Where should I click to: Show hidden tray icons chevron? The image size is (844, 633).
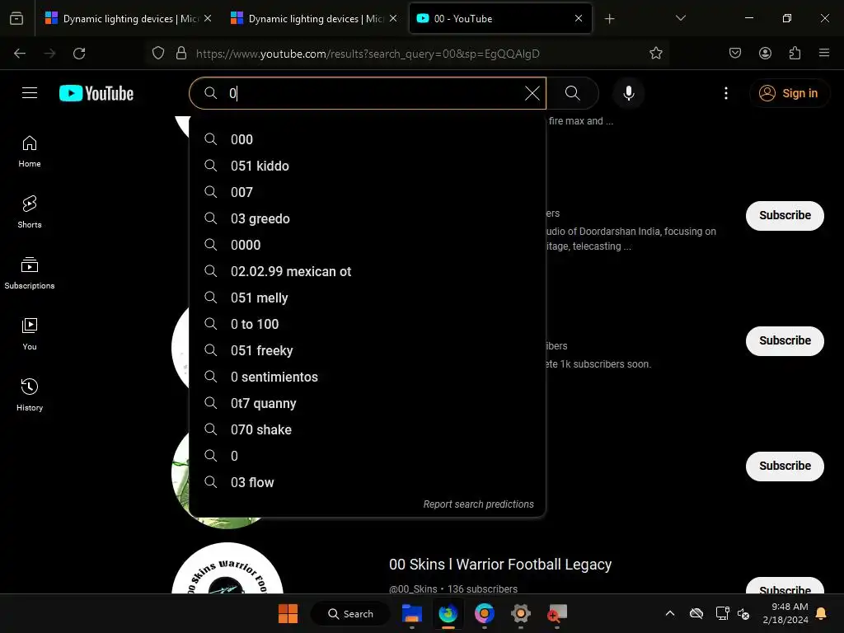click(669, 613)
